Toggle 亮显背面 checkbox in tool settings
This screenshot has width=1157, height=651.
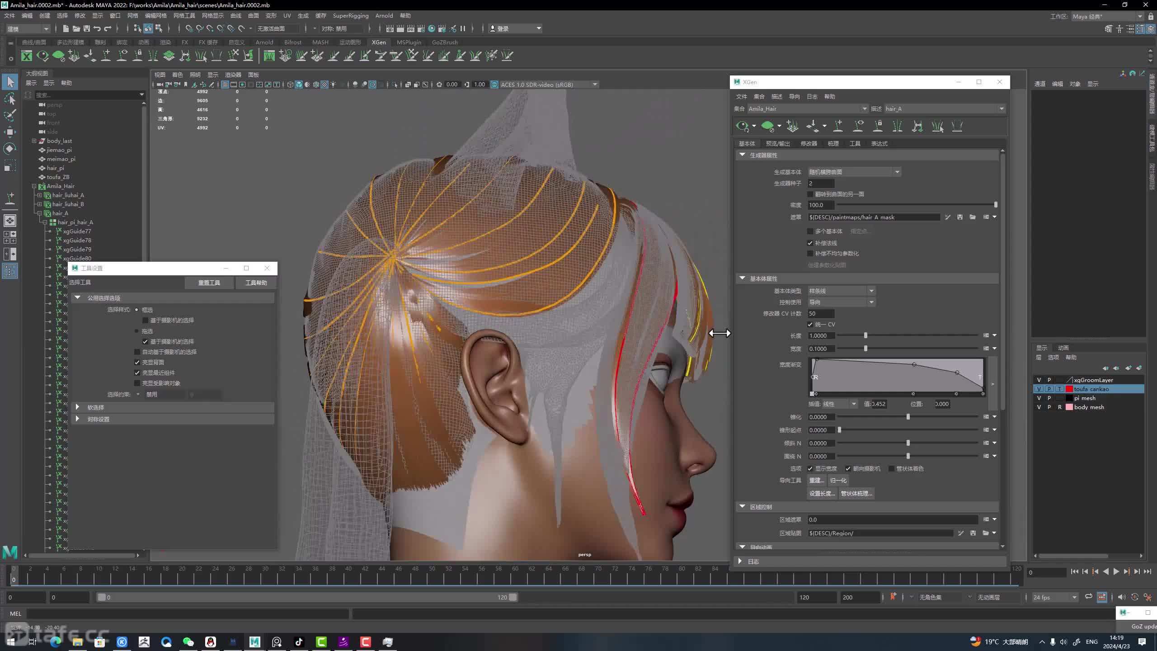137,362
